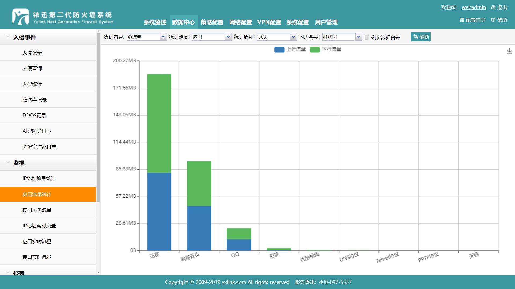Open 入侵记录 in sidebar

(x=48, y=53)
